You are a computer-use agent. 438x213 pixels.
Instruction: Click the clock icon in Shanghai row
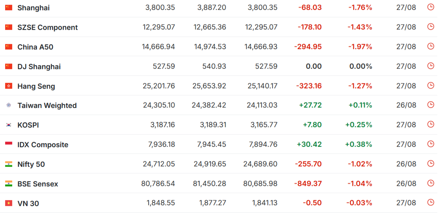click(x=431, y=7)
